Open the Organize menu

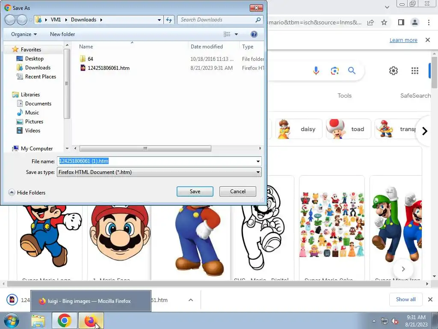coord(24,34)
